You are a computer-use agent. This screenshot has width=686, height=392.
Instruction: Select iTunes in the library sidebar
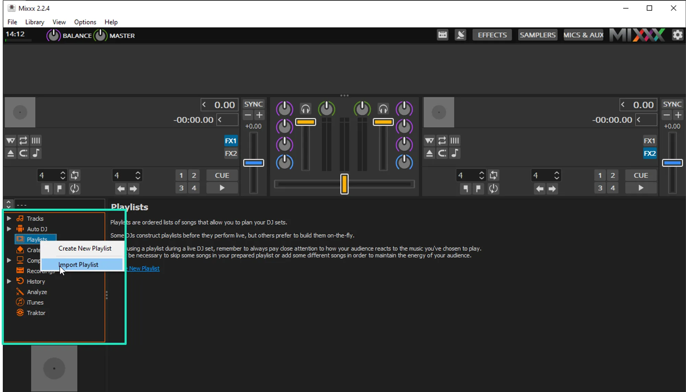point(35,302)
